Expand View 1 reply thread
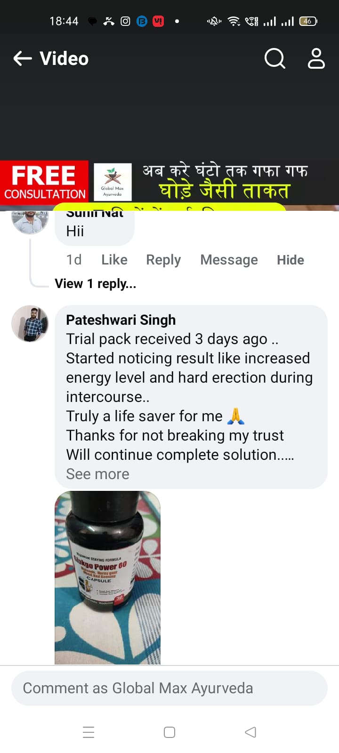The image size is (339, 753). click(96, 284)
